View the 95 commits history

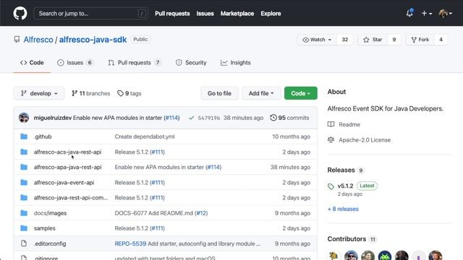point(289,118)
